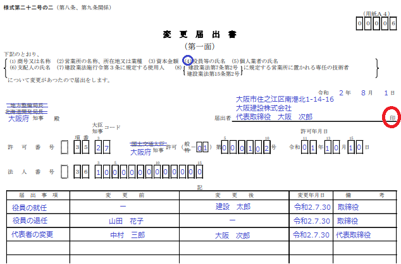This screenshot has height=264, width=401.
Task: Click the sentence について変更があったので届出をします。
Action: pyautogui.click(x=59, y=80)
